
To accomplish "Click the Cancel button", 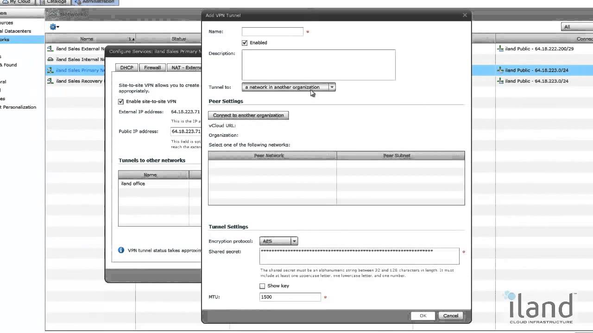I will (450, 315).
